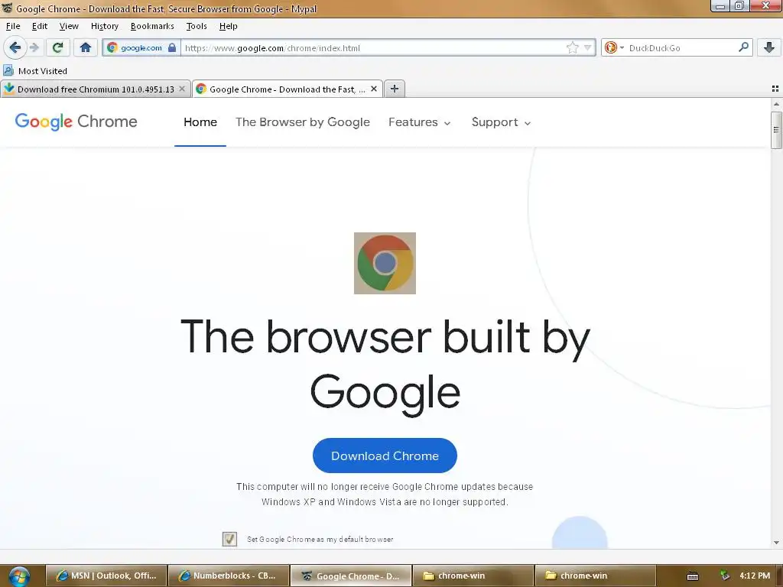Image resolution: width=783 pixels, height=587 pixels.
Task: Open the DuckDuckGo search engine dropdown
Action: [x=614, y=48]
